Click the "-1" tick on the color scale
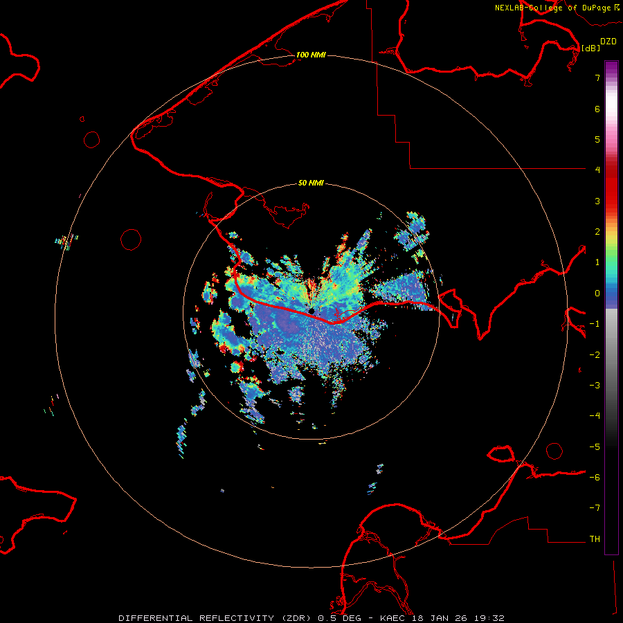 [x=595, y=324]
